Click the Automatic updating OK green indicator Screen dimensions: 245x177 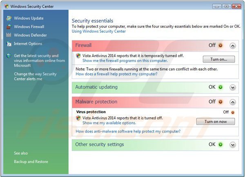[220, 87]
